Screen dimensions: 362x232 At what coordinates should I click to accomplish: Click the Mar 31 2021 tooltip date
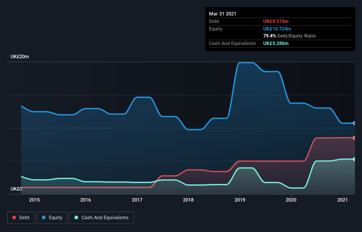pyautogui.click(x=223, y=14)
